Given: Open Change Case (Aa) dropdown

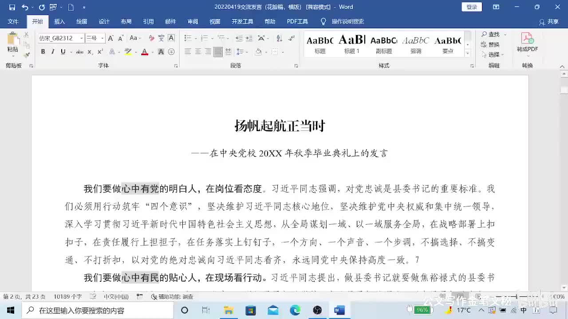Looking at the screenshot, I should [135, 38].
